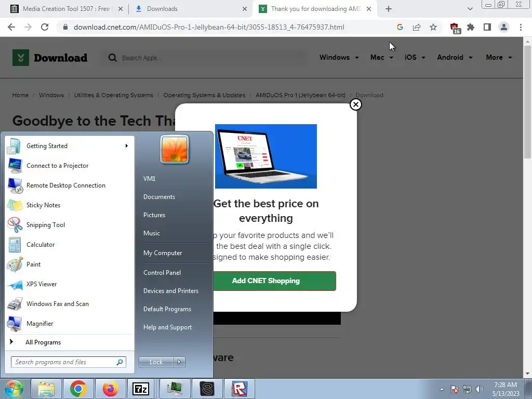
Task: Switch to Downloads tab
Action: tap(191, 9)
